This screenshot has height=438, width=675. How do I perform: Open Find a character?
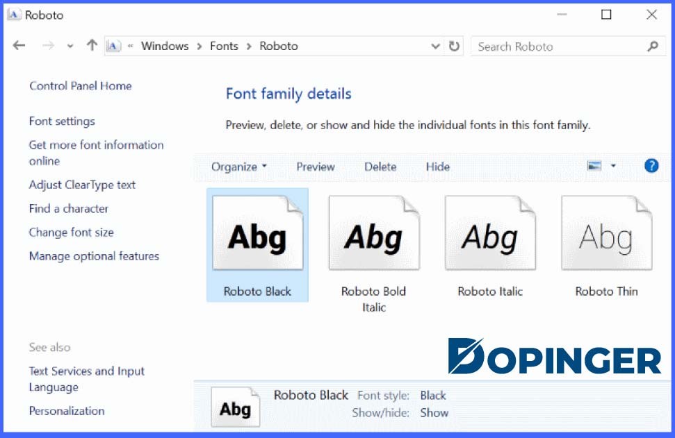(68, 209)
